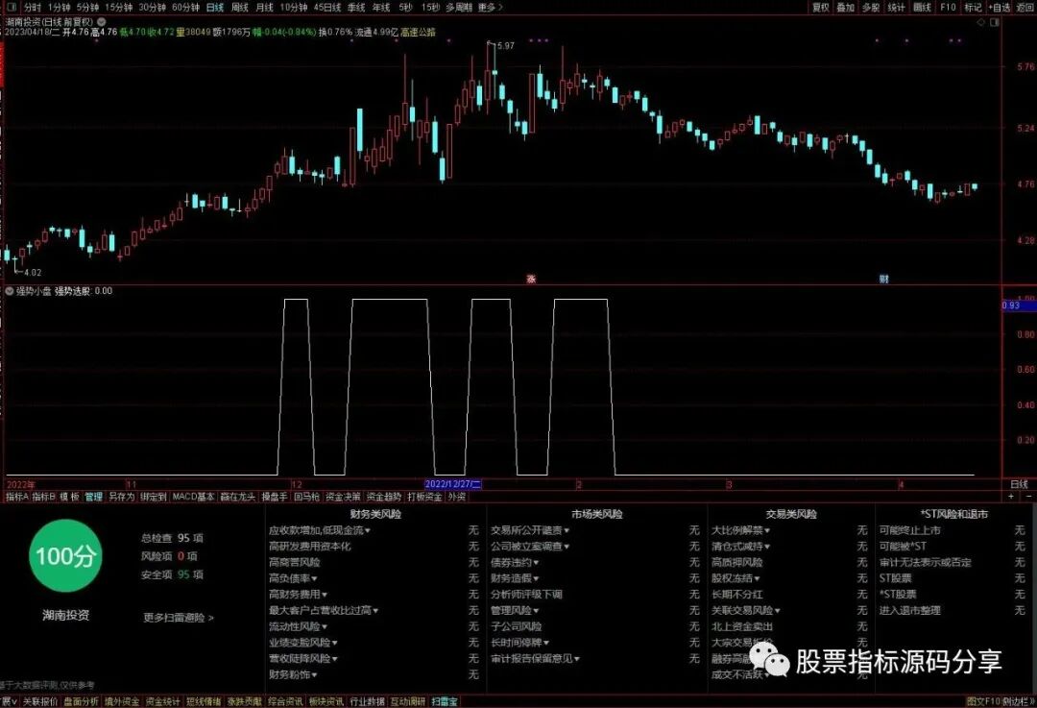The height and width of the screenshot is (708, 1037).
Task: Click the minus zoom icon under the 日线 label
Action: pos(1028,496)
